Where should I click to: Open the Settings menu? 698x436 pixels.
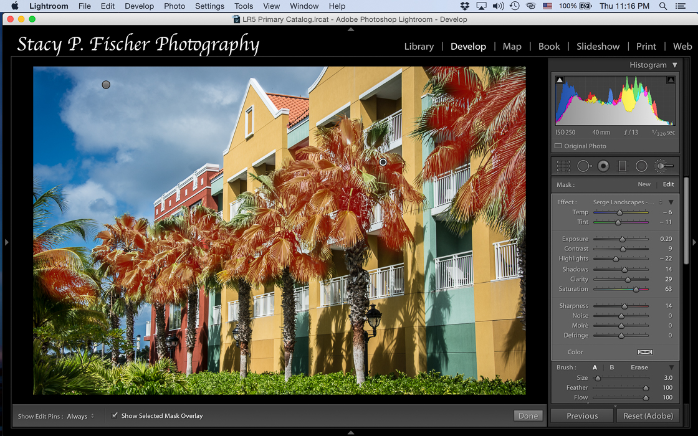point(209,6)
